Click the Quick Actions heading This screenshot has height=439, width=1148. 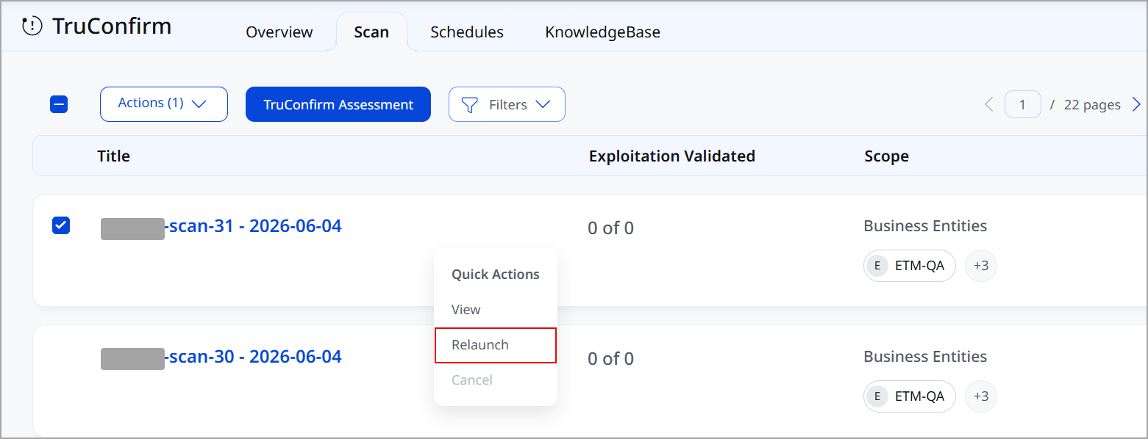pyautogui.click(x=496, y=275)
